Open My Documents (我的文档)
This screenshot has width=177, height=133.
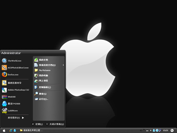[41, 60]
